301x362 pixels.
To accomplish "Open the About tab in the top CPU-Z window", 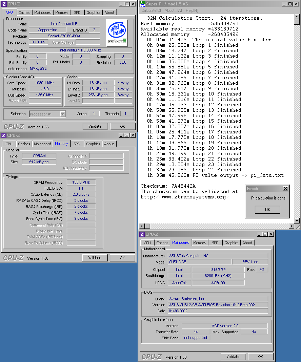I will pos(109,13).
